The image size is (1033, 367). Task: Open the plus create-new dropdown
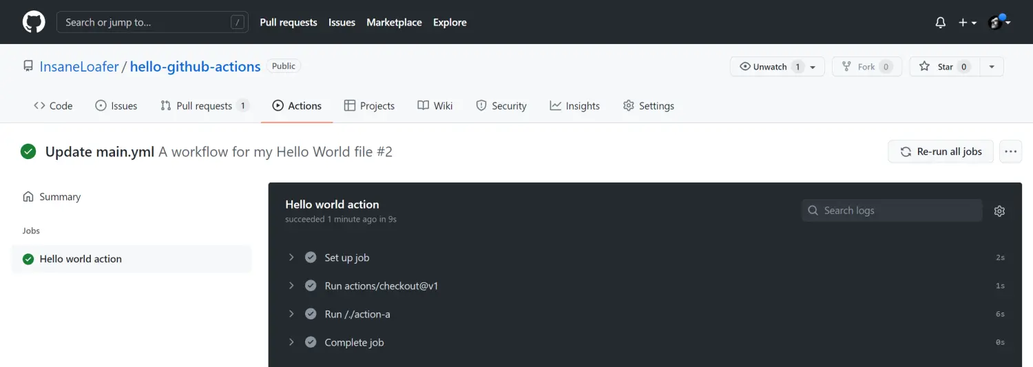(967, 23)
